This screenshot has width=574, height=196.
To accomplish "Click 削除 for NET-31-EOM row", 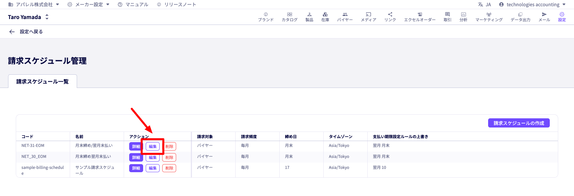I will tap(169, 147).
